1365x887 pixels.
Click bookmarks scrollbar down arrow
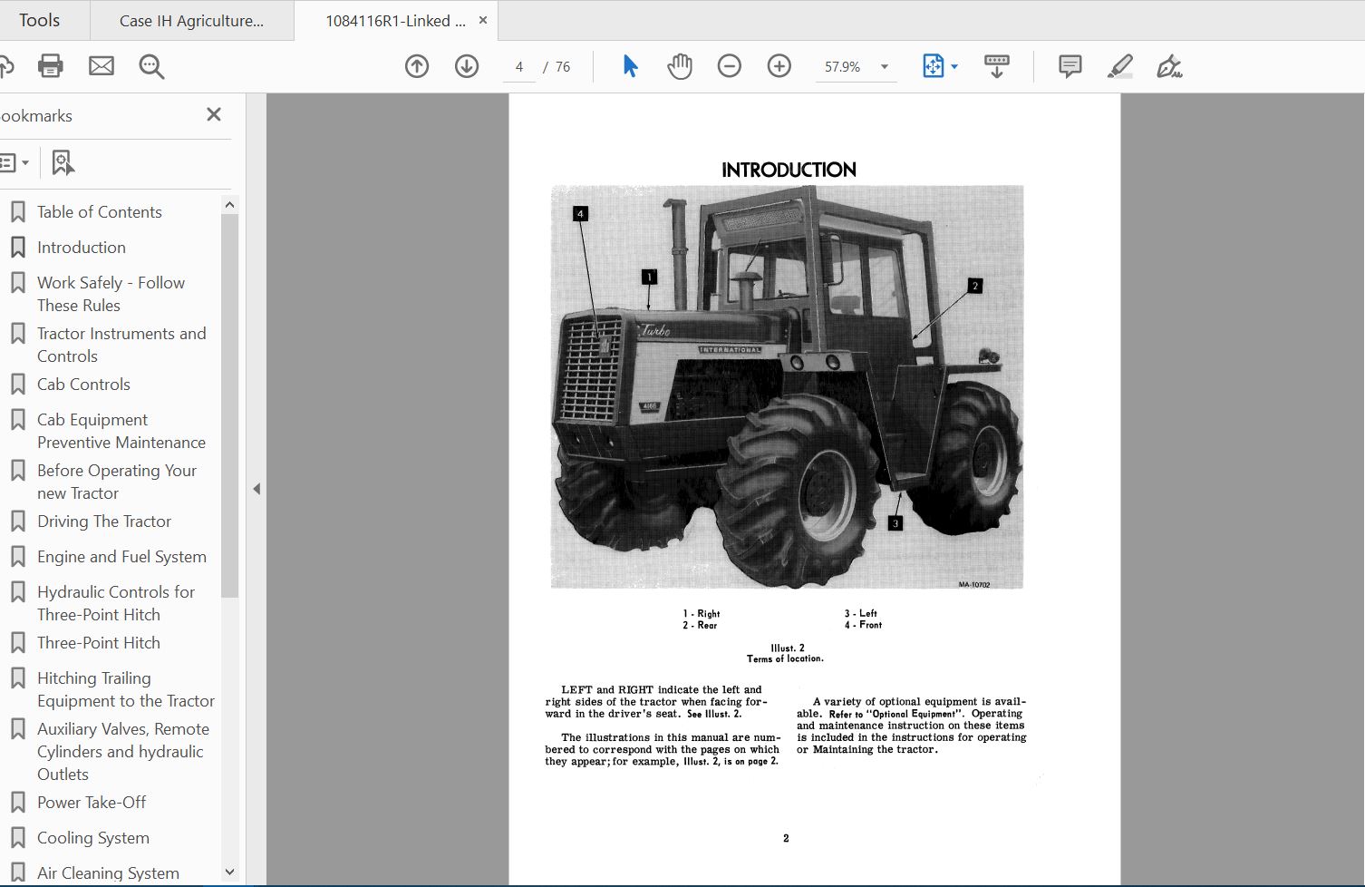click(229, 872)
